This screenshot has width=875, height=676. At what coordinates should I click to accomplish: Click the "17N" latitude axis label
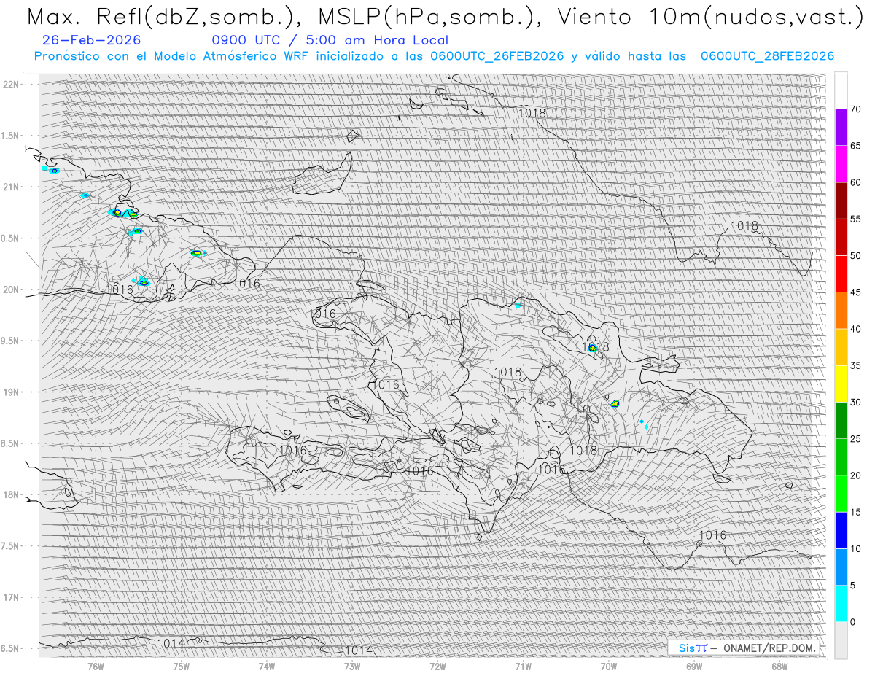[10, 597]
